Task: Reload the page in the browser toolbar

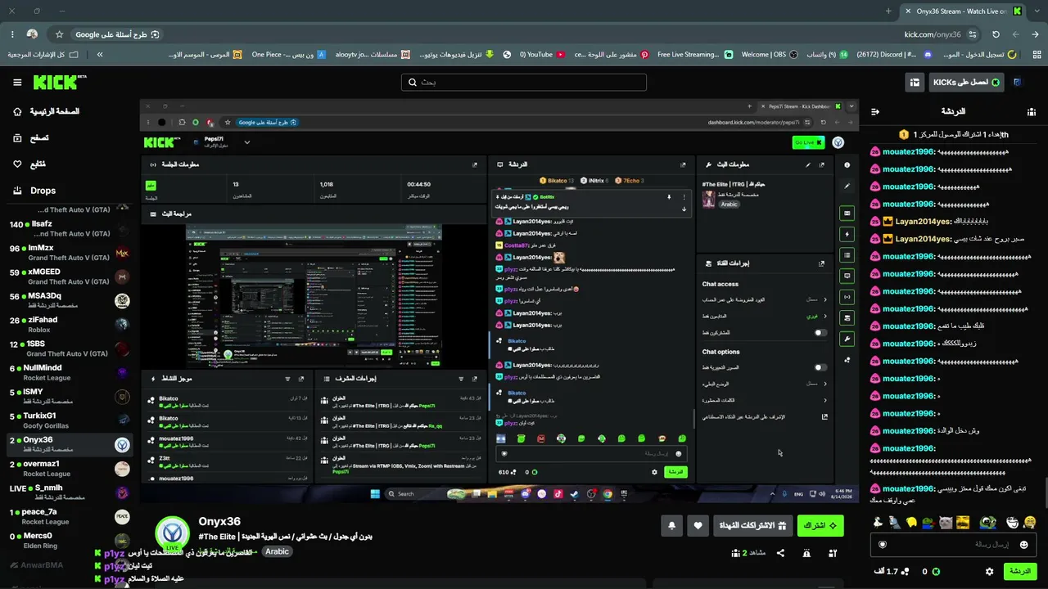Action: (996, 34)
